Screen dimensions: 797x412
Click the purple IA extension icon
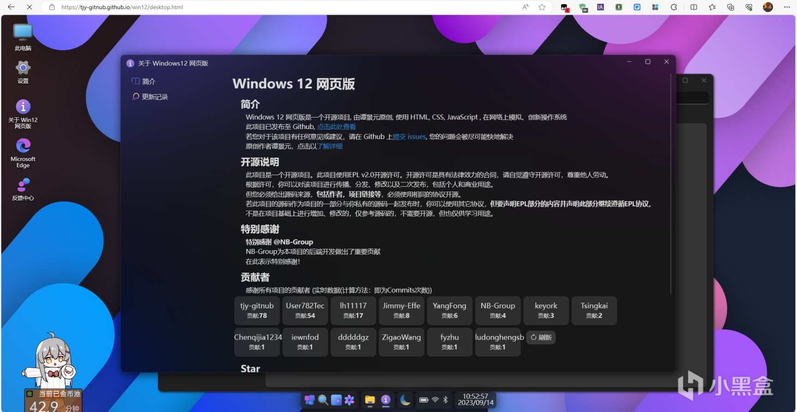coord(600,7)
